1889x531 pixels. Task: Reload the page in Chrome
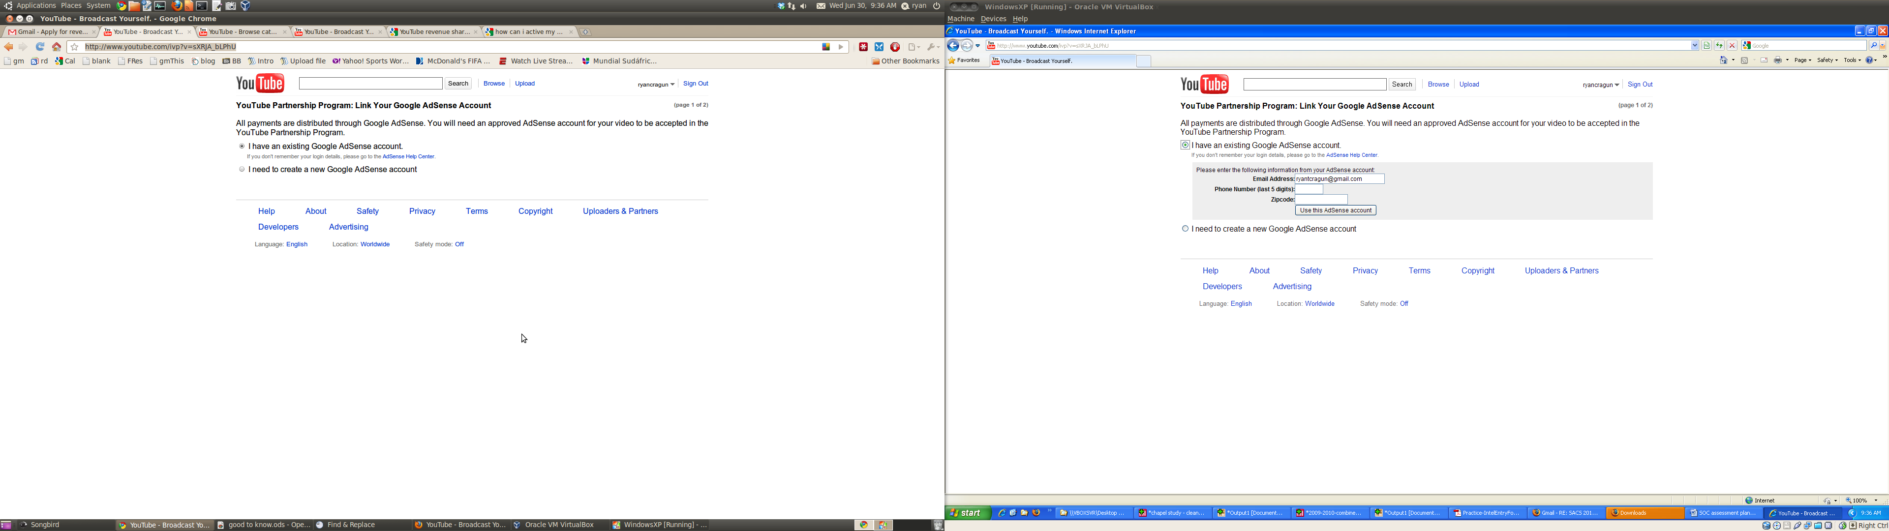click(40, 47)
